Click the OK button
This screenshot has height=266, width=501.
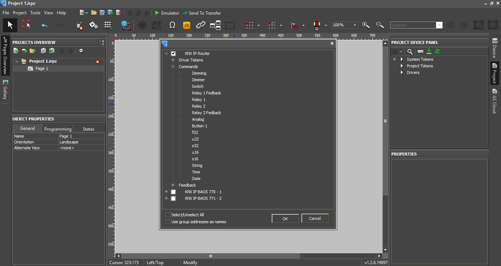pyautogui.click(x=285, y=218)
